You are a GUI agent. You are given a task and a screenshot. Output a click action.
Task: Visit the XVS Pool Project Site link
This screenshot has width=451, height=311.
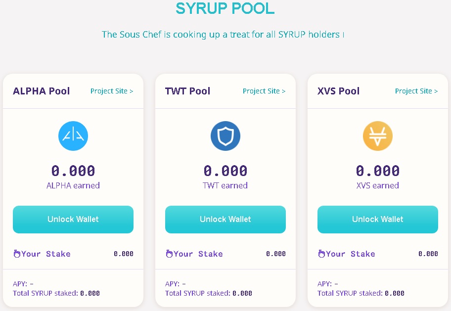(x=416, y=91)
